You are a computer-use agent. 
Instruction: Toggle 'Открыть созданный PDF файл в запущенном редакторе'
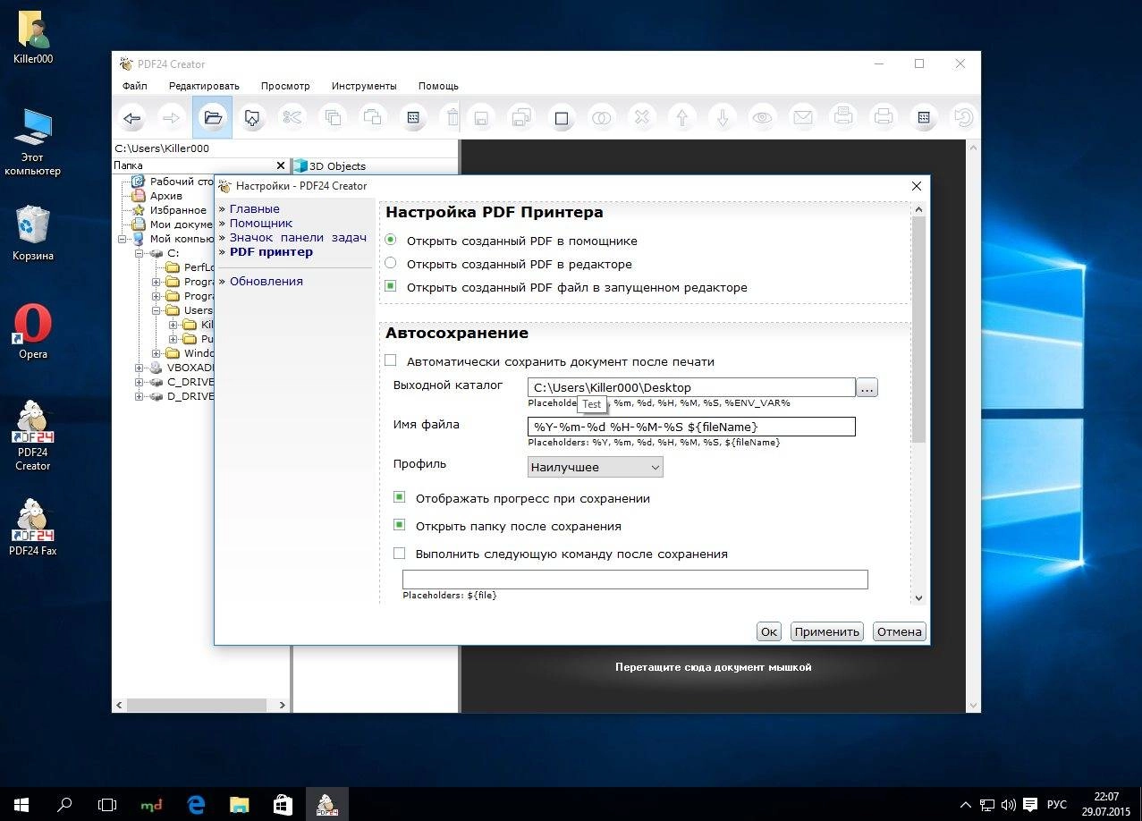coord(390,287)
